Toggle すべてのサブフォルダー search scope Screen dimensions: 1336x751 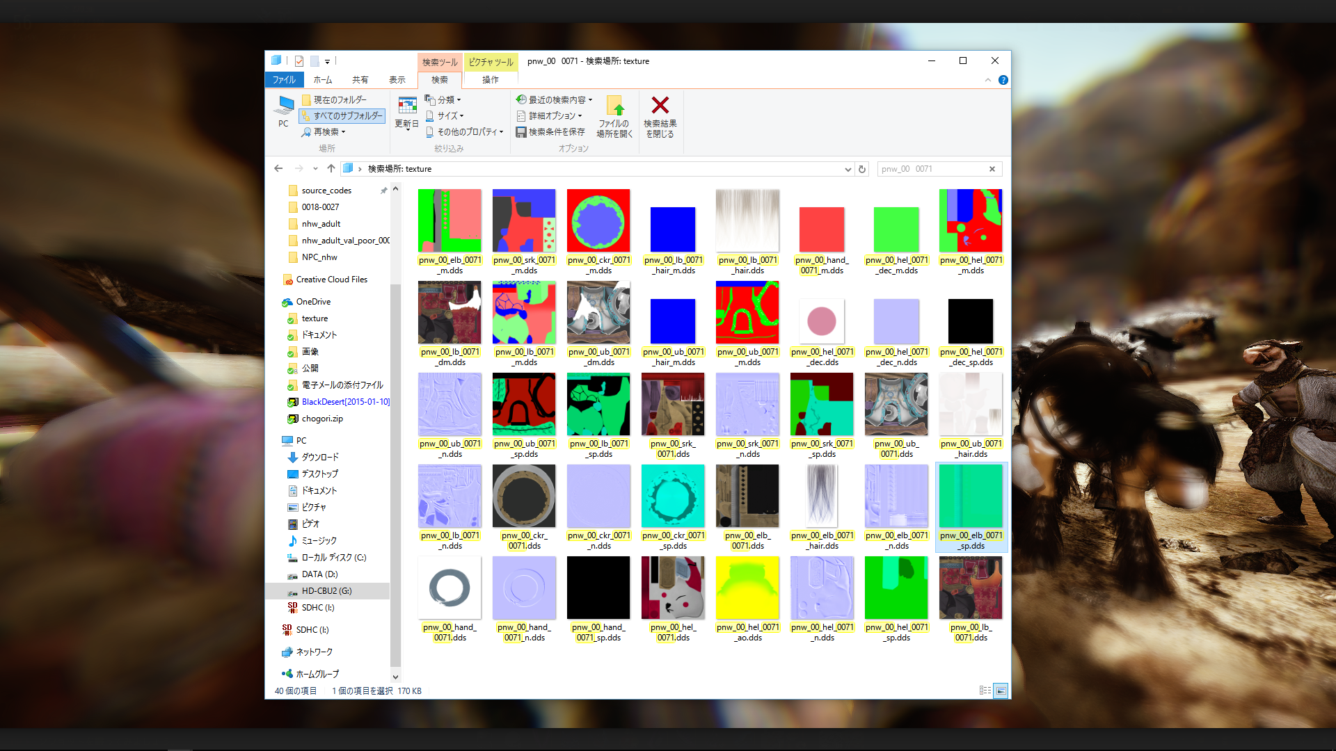pyautogui.click(x=342, y=116)
